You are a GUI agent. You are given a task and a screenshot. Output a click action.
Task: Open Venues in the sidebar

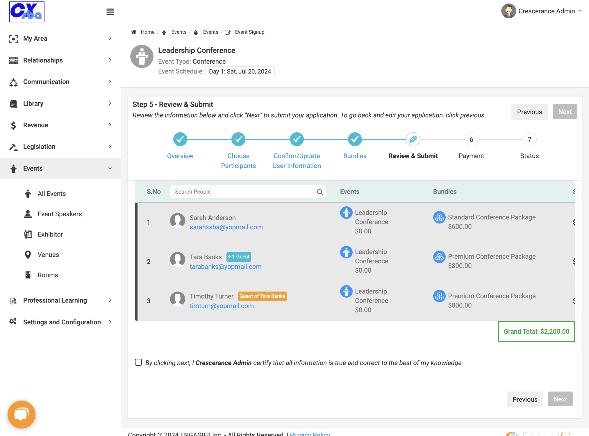click(x=48, y=255)
